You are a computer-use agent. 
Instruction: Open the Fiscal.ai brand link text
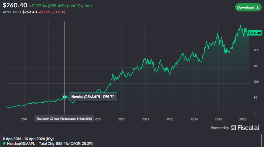(x=248, y=128)
